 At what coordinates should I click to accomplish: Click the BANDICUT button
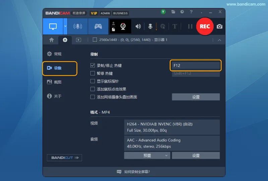point(64,158)
